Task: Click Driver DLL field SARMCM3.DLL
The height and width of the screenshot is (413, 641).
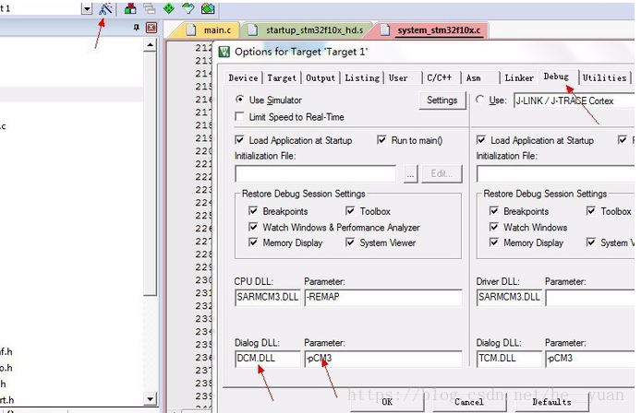Action: pyautogui.click(x=509, y=297)
